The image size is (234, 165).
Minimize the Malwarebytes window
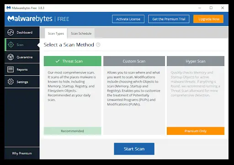tap(200, 8)
